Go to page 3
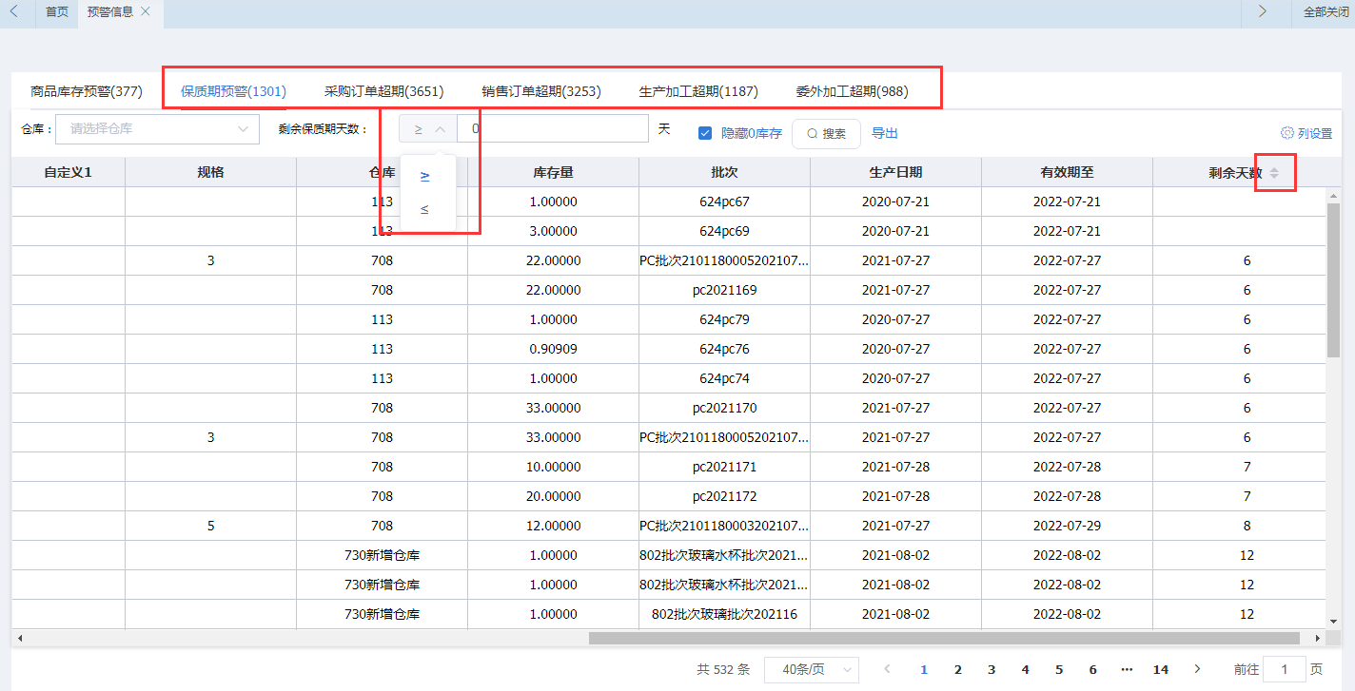1355x691 pixels. pos(992,670)
